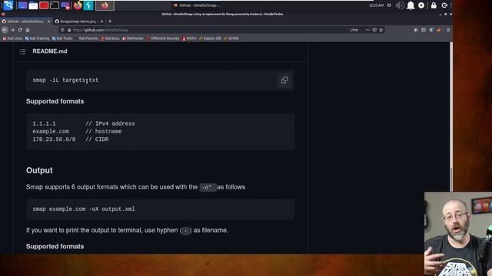The height and width of the screenshot is (276, 492).
Task: Click the README.md file heading
Action: (49, 51)
